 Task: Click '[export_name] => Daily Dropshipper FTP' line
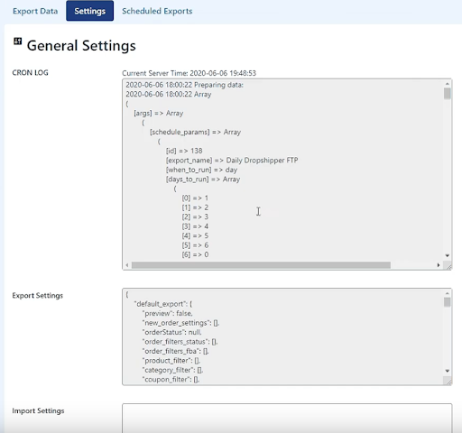pyautogui.click(x=232, y=161)
